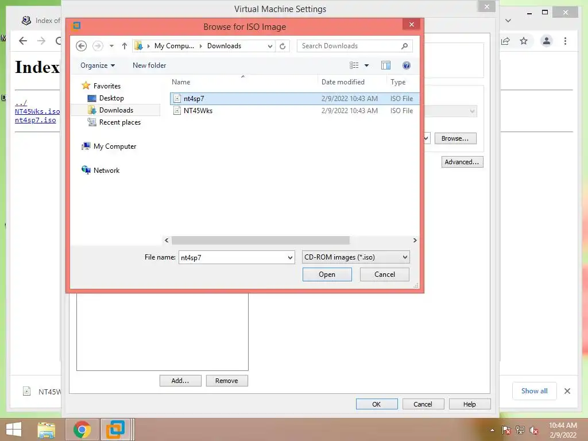Click Cancel in Virtual Machine Settings
The image size is (588, 441).
423,404
